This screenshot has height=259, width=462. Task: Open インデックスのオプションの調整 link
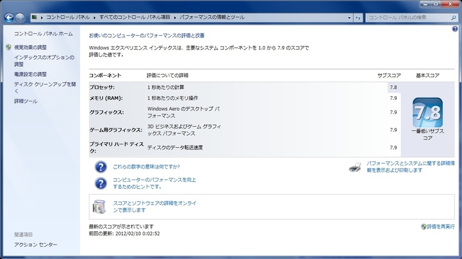point(44,61)
